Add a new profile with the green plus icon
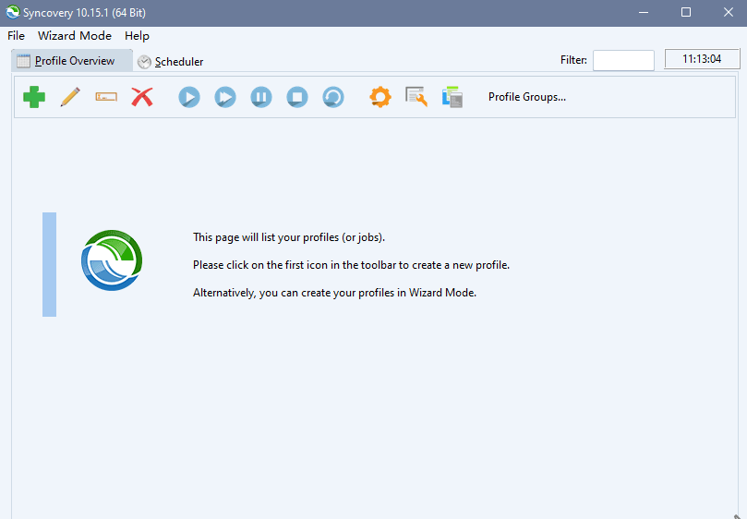Viewport: 747px width, 519px height. pyautogui.click(x=34, y=97)
